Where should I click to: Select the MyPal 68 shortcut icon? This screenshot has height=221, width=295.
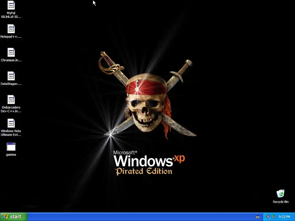click(11, 5)
